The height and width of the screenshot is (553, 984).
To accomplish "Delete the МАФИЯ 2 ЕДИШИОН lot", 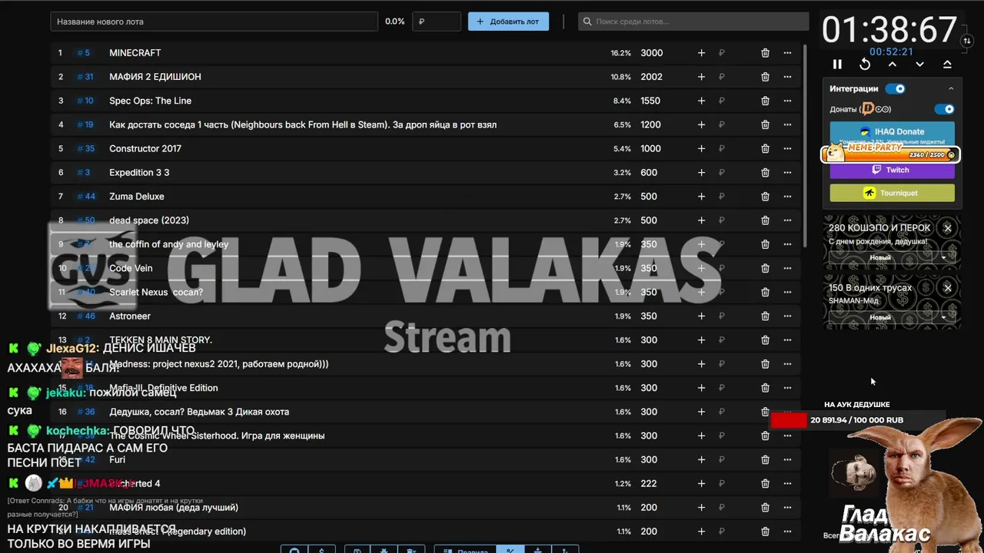I will [x=765, y=77].
